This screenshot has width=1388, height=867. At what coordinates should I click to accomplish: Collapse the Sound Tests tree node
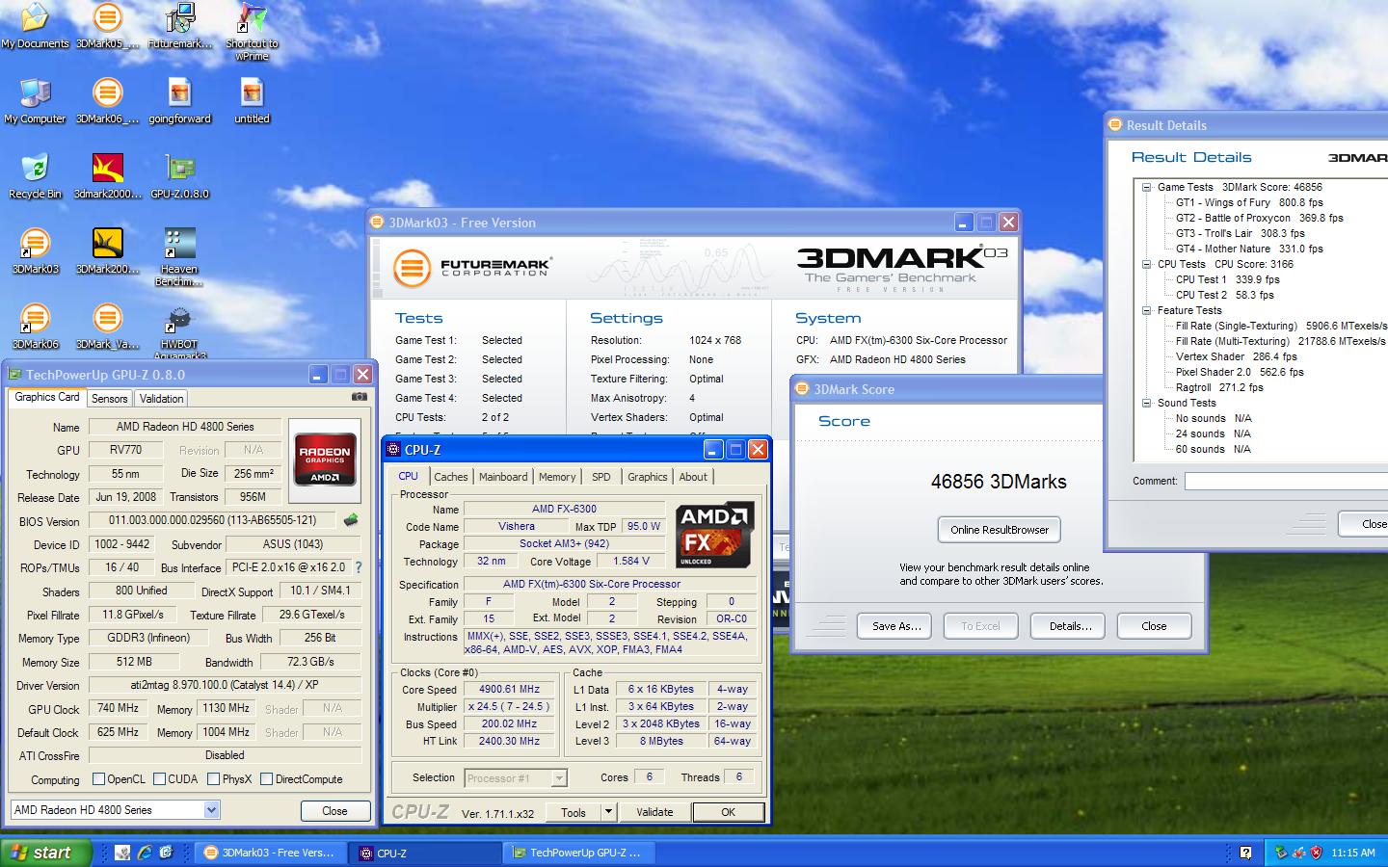click(x=1146, y=404)
